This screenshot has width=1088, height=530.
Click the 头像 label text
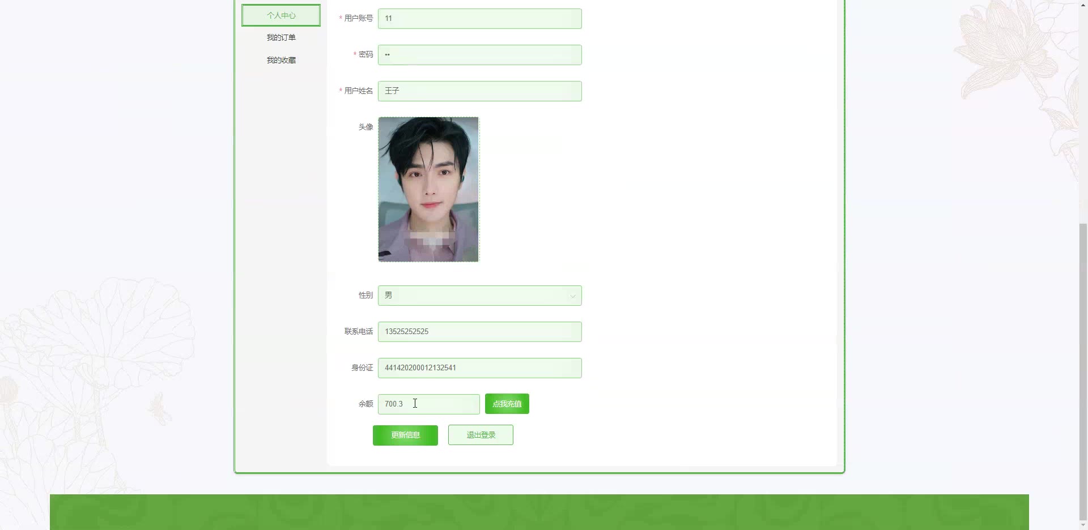pos(365,127)
